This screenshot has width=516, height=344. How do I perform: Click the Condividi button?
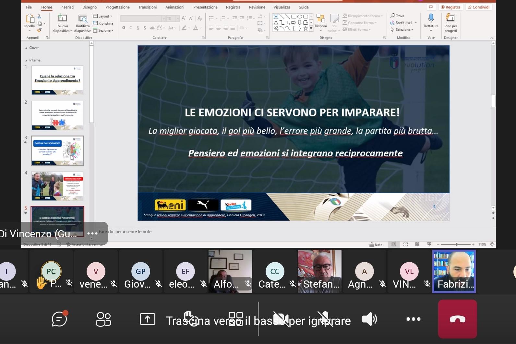[478, 7]
